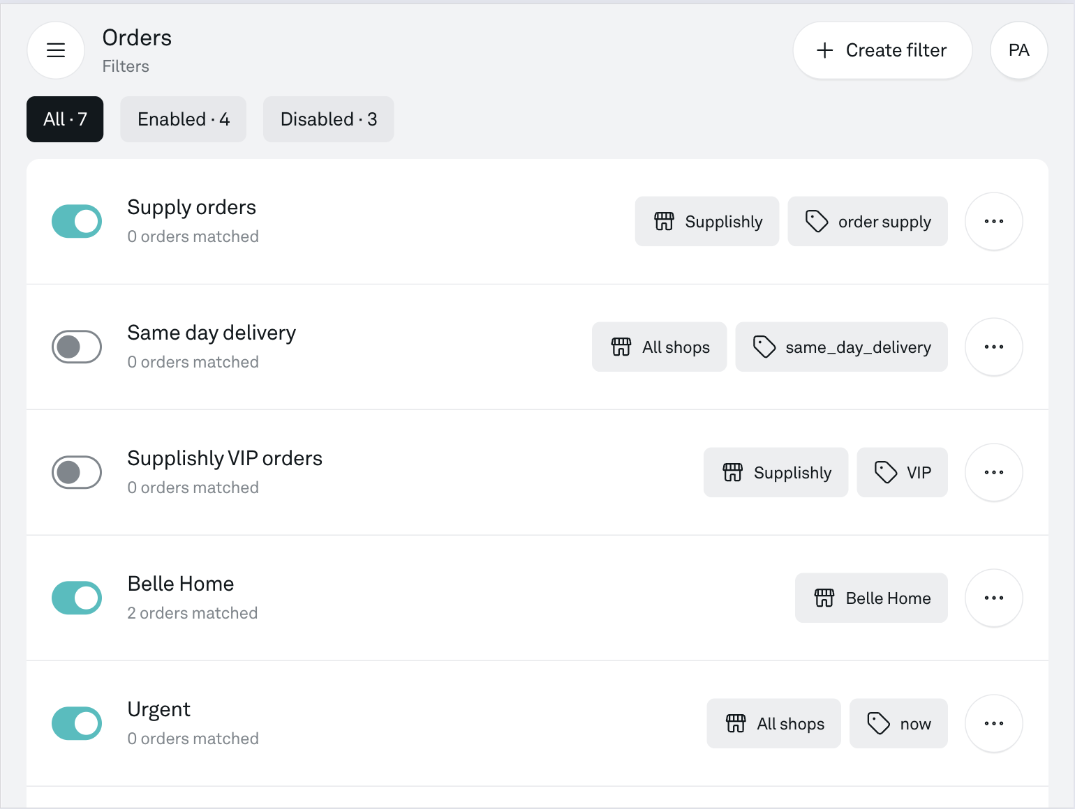This screenshot has width=1075, height=809.
Task: Click the shop icon in the Same day delivery row's All shops chip
Action: click(621, 347)
